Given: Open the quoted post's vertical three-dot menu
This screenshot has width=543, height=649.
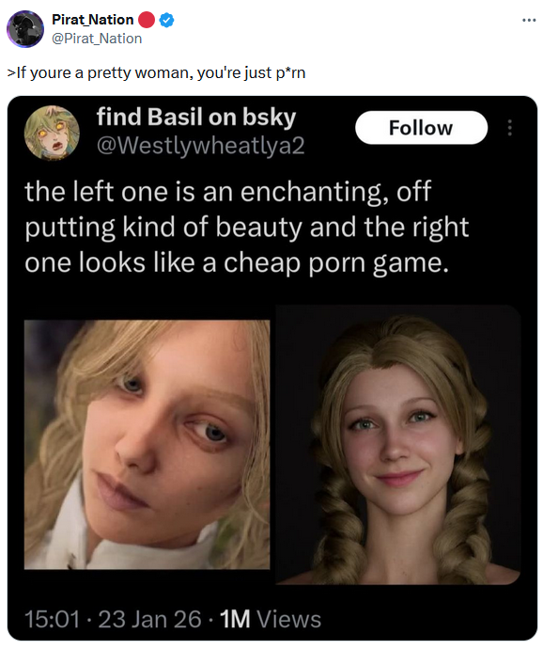Looking at the screenshot, I should [509, 128].
